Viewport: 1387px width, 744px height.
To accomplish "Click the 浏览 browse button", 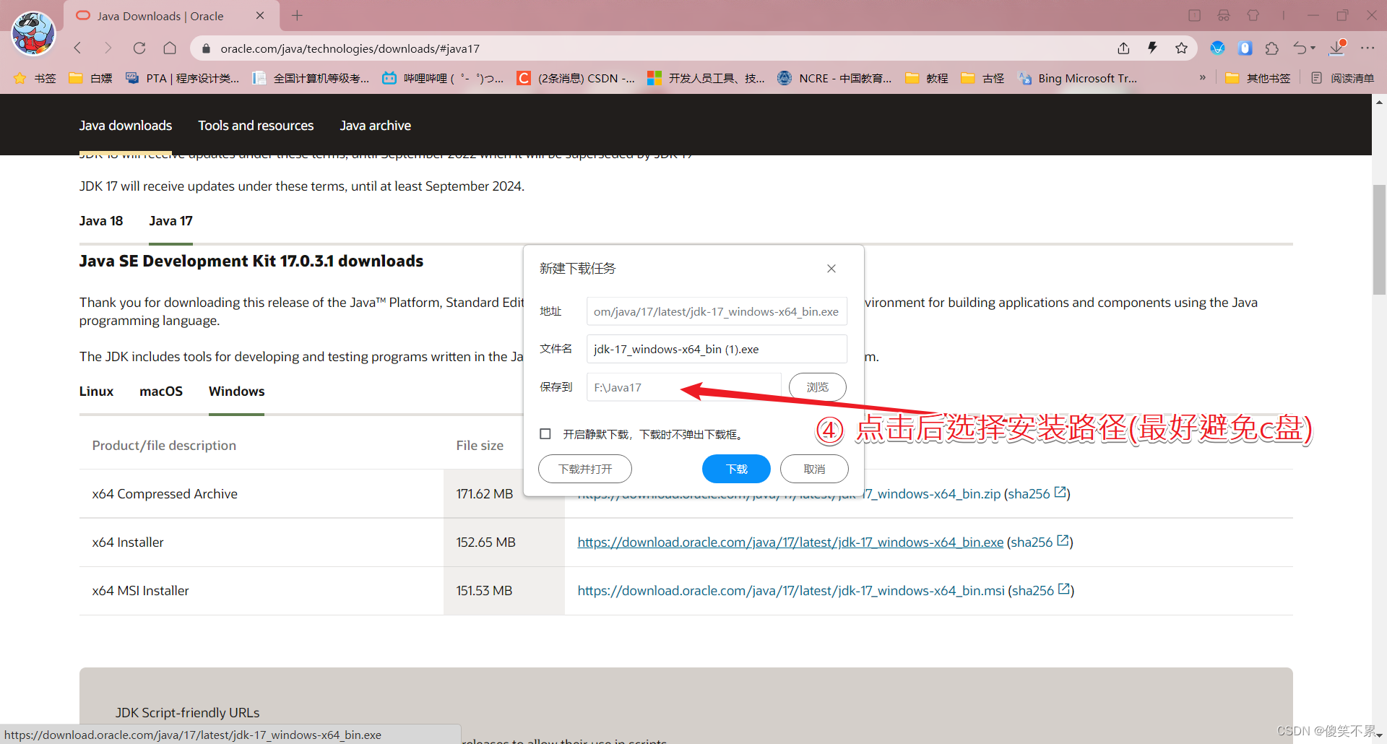I will pos(817,387).
